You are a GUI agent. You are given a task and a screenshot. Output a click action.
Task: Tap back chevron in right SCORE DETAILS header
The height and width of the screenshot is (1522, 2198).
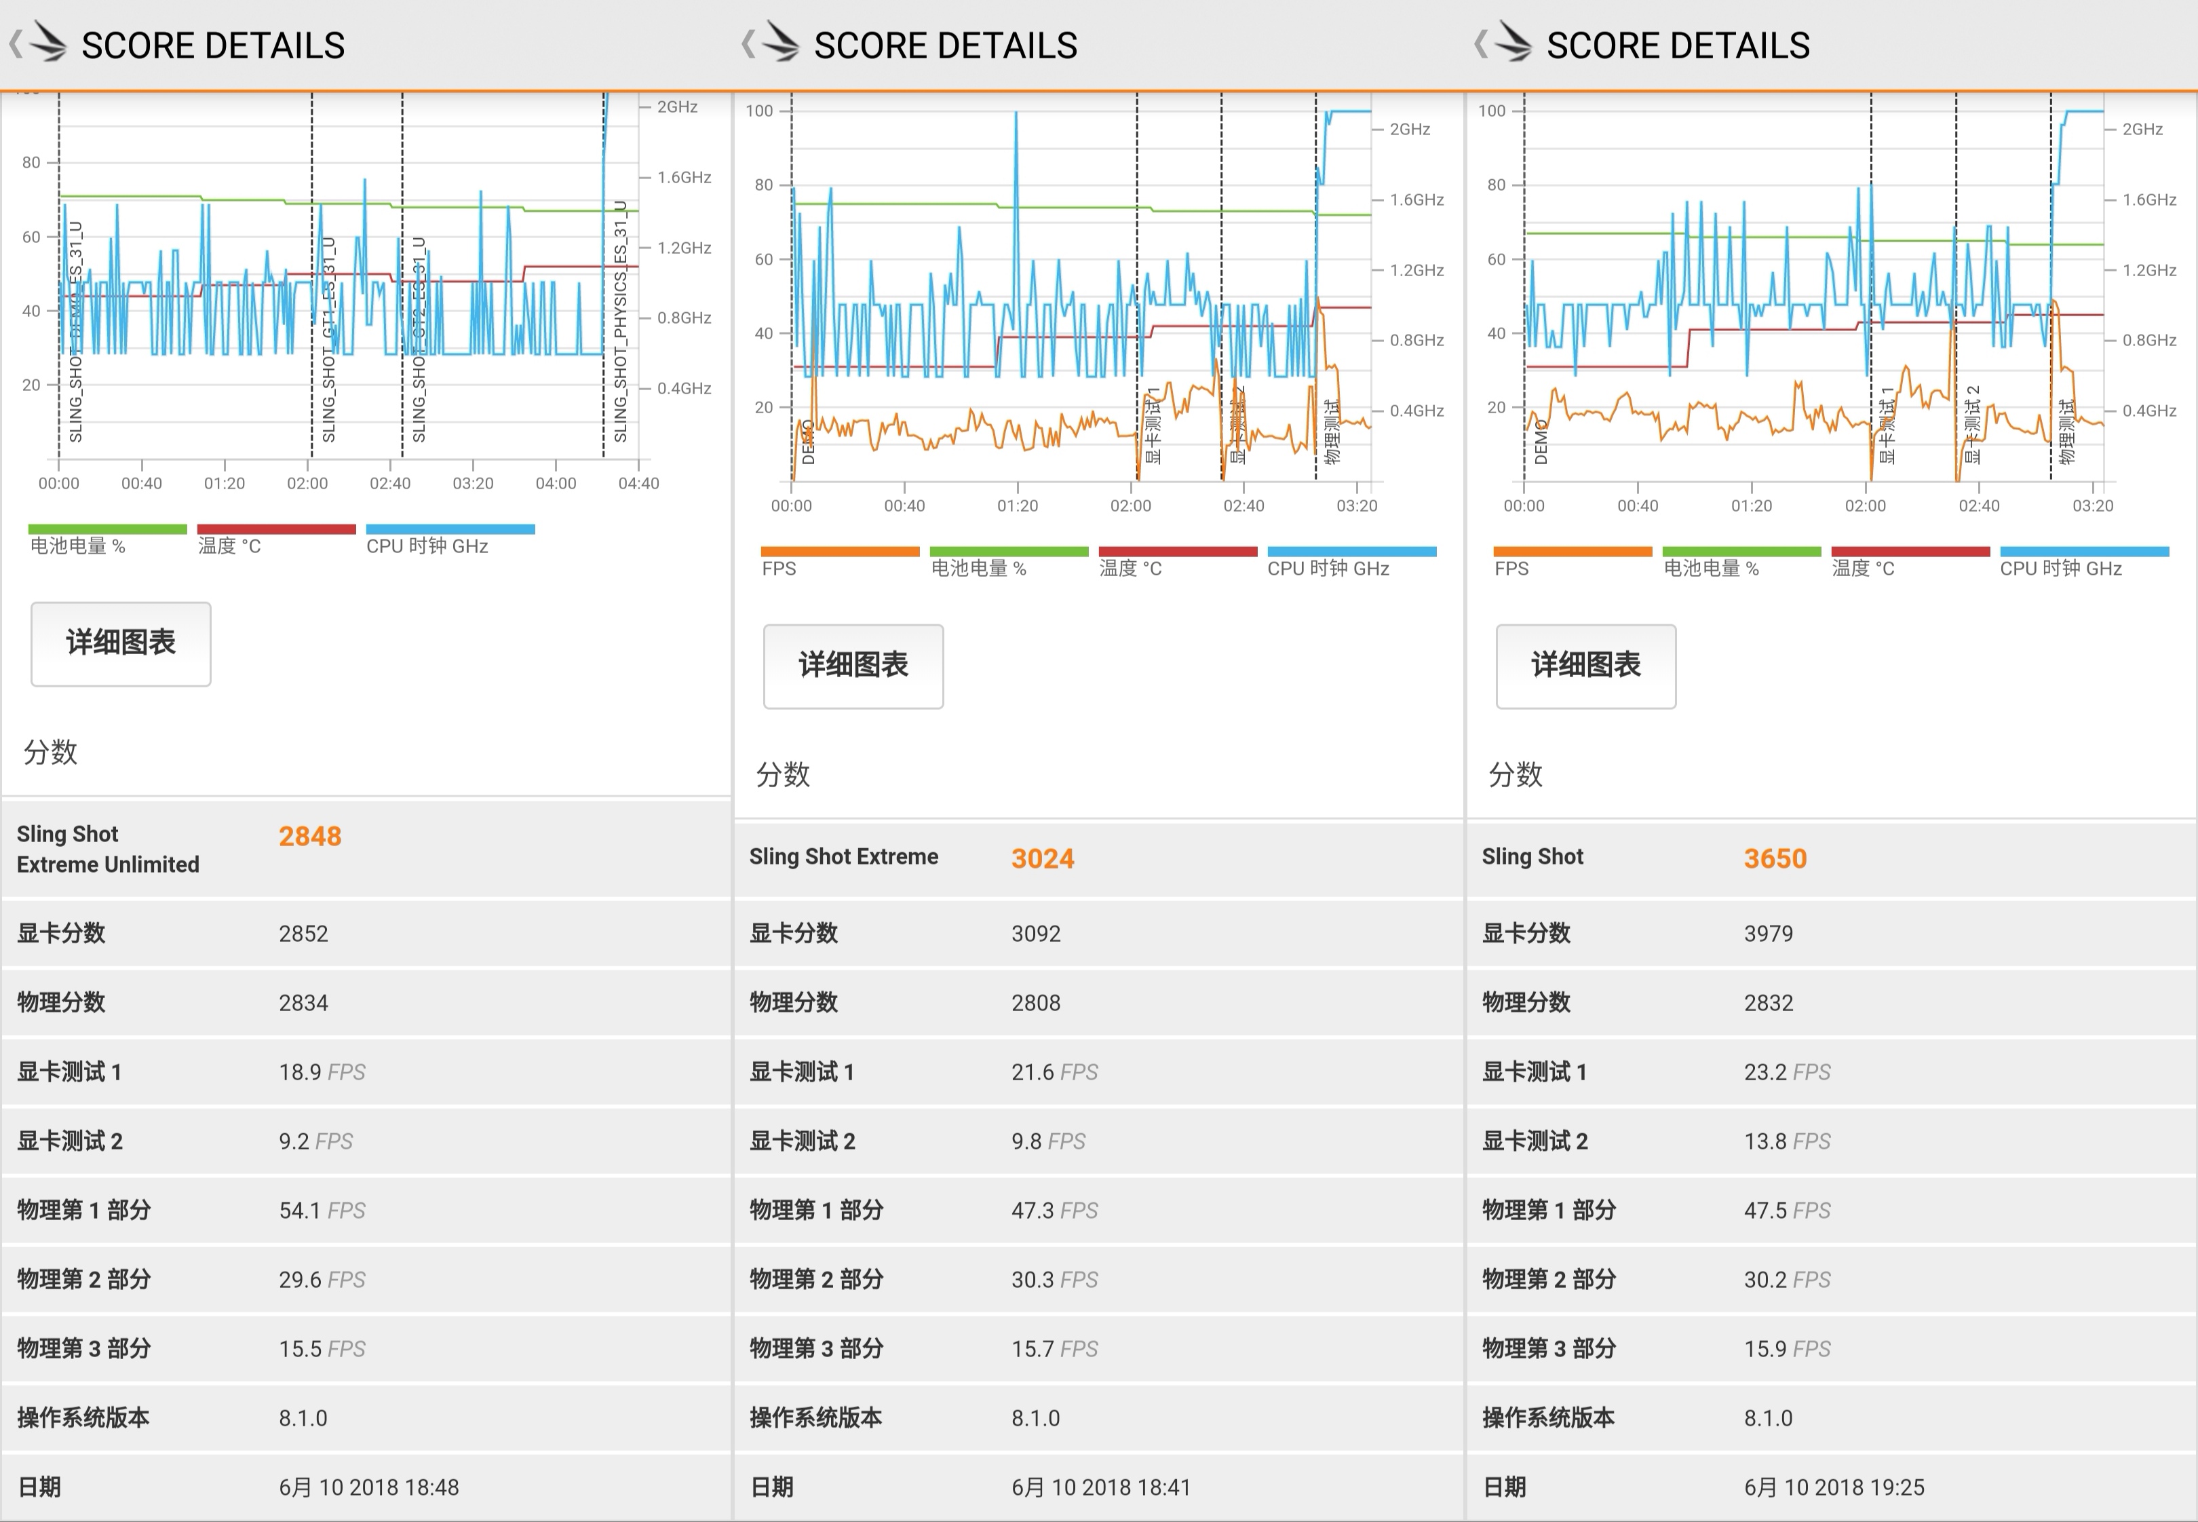pyautogui.click(x=1480, y=44)
